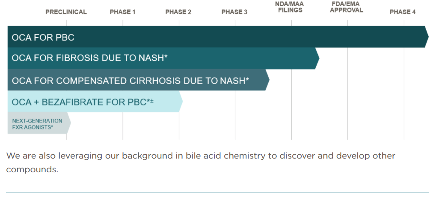Click arrow tip of OCA FOR PBC bar

[x=427, y=37]
